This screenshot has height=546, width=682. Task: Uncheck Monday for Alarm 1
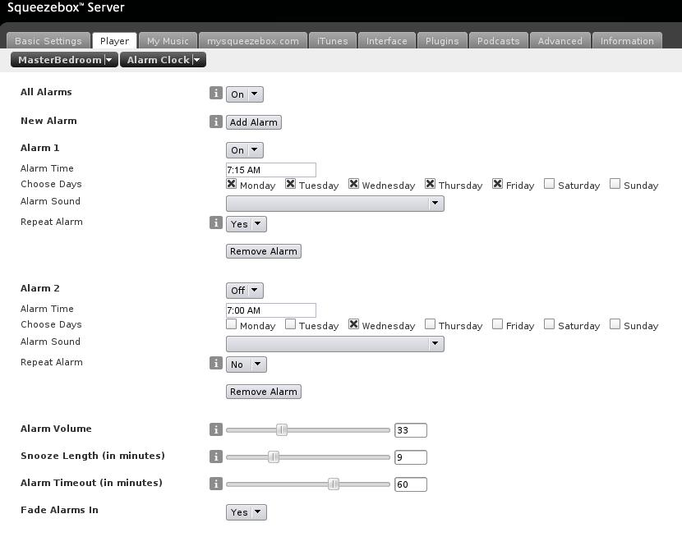(232, 184)
